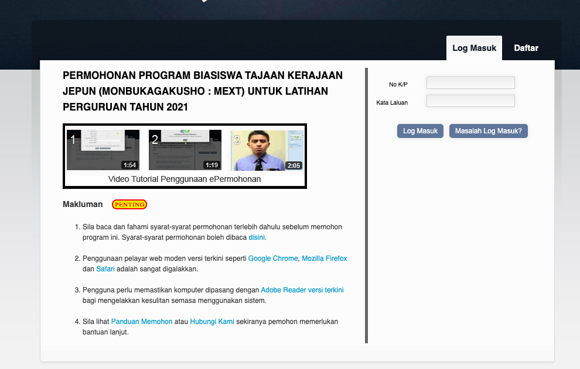Viewport: 580px width, 369px height.
Task: Open the Panduan Memohon guide
Action: click(141, 321)
